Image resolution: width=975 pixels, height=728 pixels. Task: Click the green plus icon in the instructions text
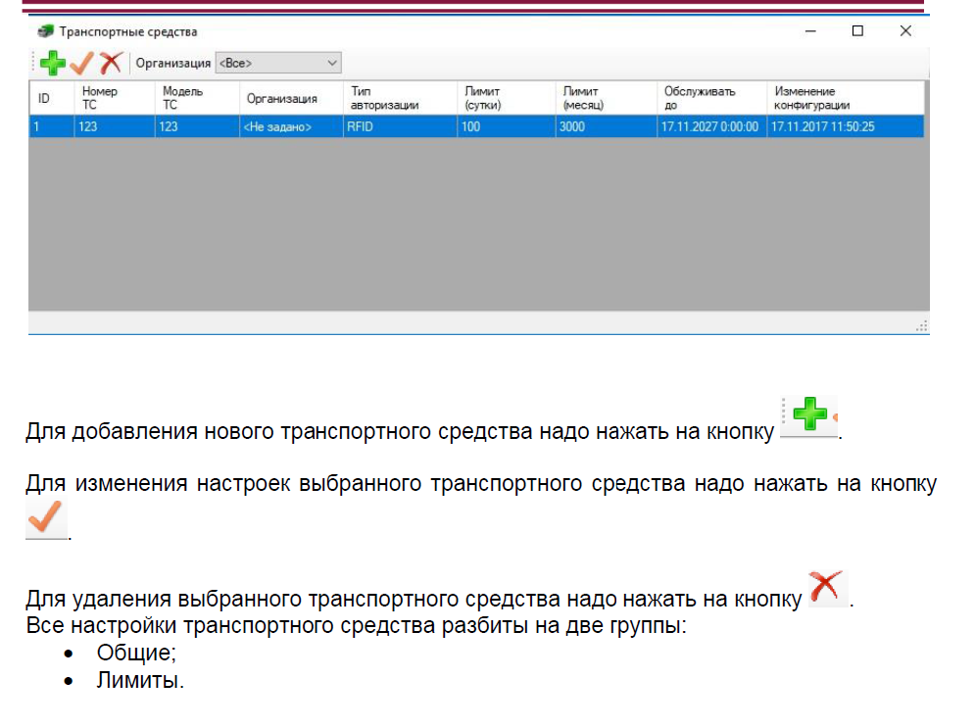(x=809, y=414)
